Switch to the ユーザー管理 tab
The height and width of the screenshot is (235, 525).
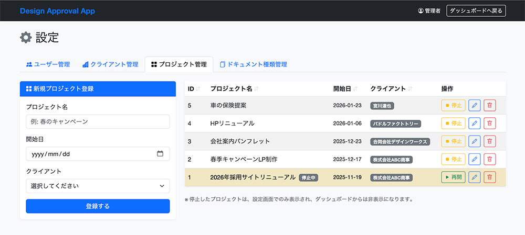[48, 64]
